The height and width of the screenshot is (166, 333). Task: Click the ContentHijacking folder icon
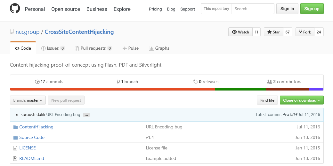15,127
